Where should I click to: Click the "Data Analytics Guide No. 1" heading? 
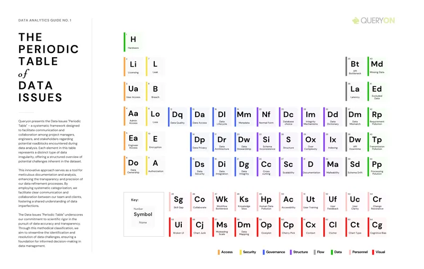coord(45,20)
